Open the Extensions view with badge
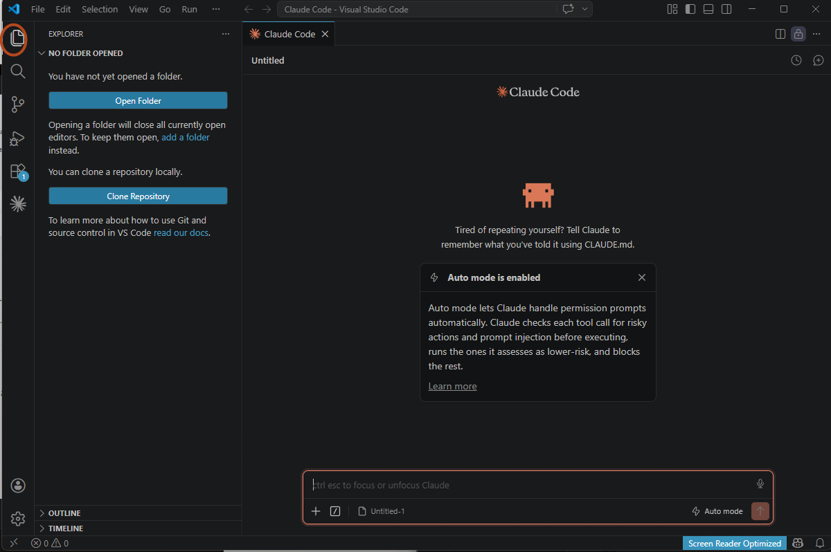Image resolution: width=831 pixels, height=552 pixels. coord(17,171)
